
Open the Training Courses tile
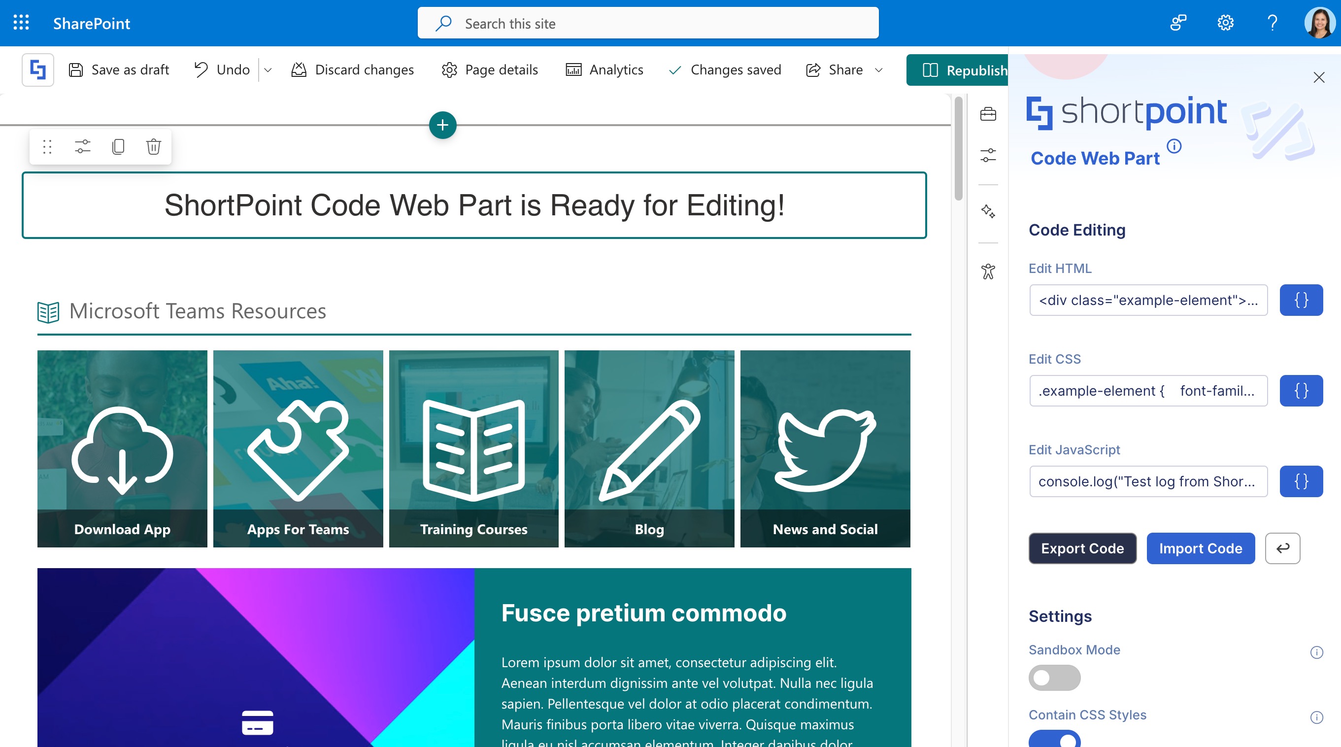click(x=473, y=448)
